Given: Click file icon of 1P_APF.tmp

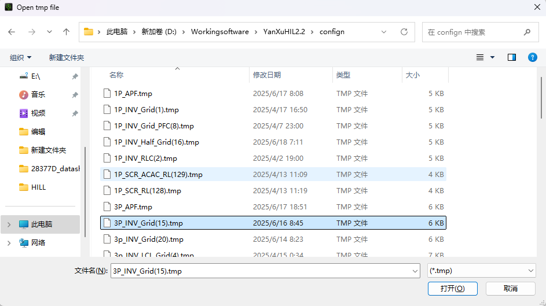Looking at the screenshot, I should tap(107, 94).
